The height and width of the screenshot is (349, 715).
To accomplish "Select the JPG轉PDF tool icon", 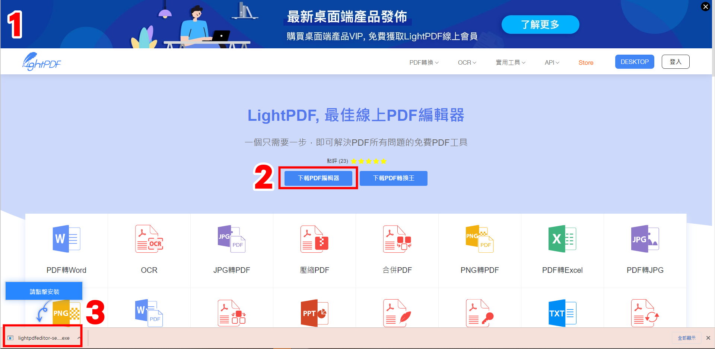I will click(x=232, y=239).
